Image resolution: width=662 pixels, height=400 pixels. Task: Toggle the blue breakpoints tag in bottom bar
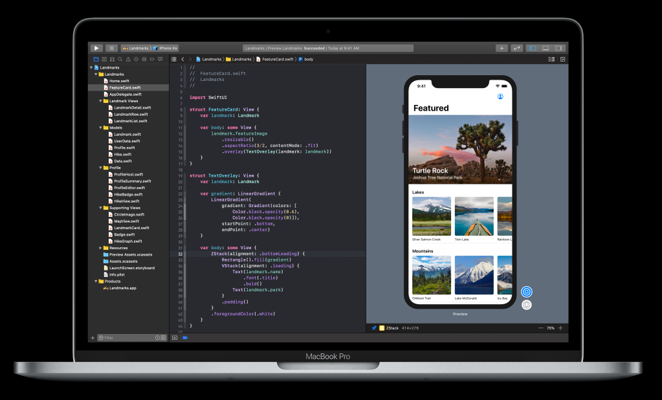tap(185, 337)
